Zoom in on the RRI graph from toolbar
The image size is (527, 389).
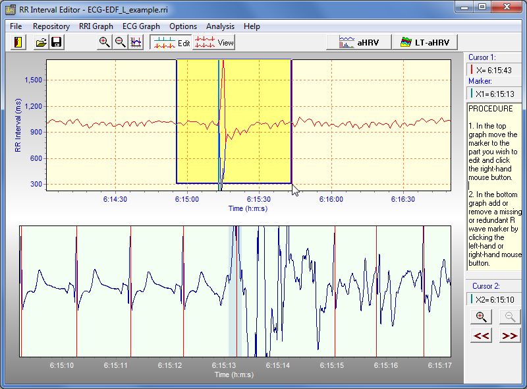click(x=104, y=42)
